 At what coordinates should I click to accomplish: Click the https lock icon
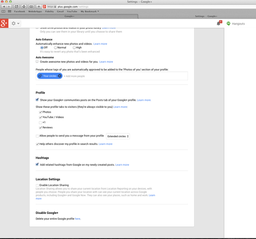55,7
